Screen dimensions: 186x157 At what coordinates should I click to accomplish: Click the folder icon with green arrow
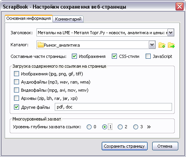click(171, 45)
